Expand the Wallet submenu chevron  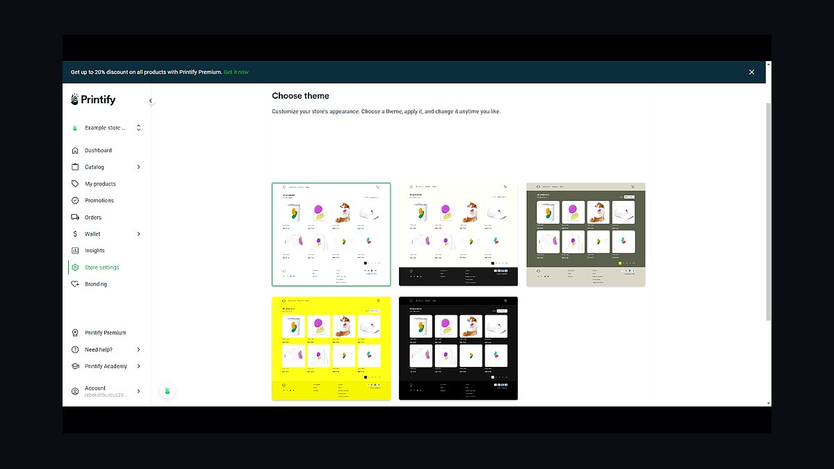point(138,234)
